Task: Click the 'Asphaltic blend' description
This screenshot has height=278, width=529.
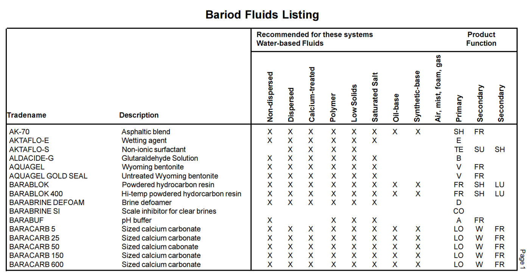Action: point(146,132)
